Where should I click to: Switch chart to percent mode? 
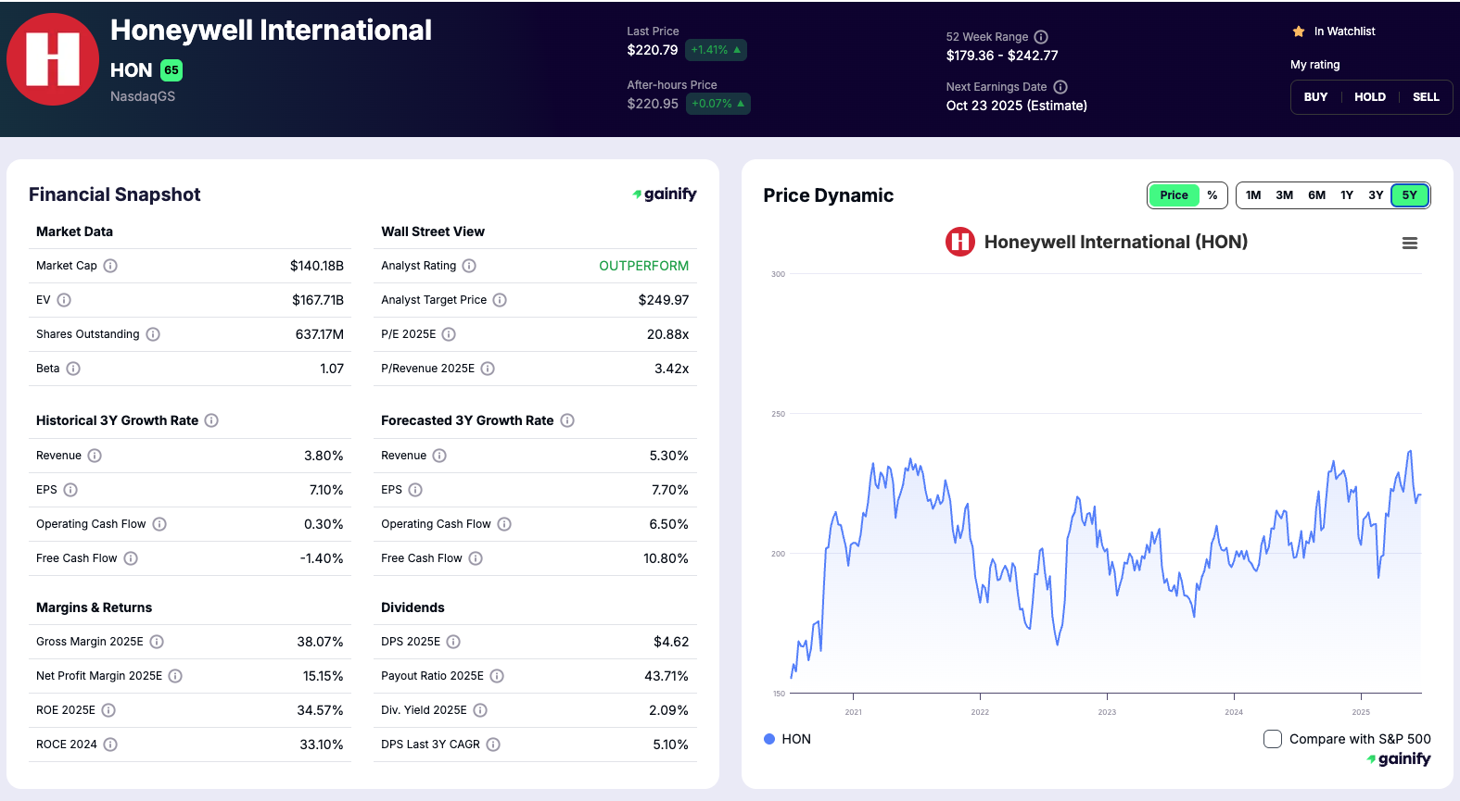[x=1212, y=195]
